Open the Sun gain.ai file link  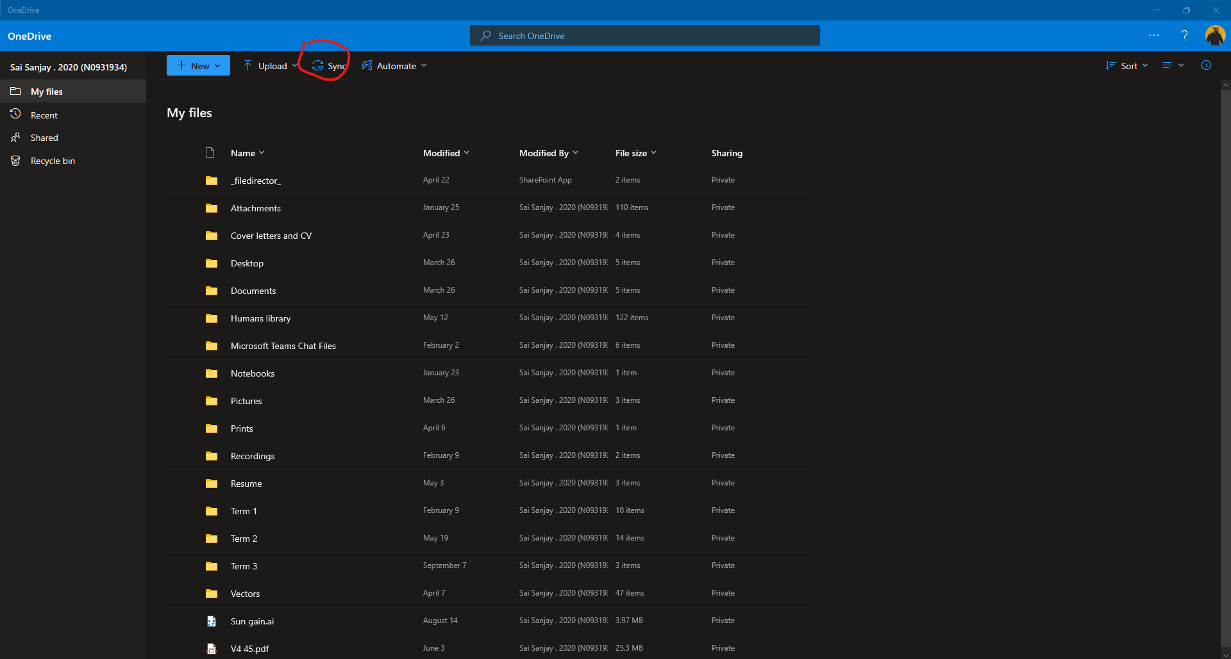tap(252, 621)
